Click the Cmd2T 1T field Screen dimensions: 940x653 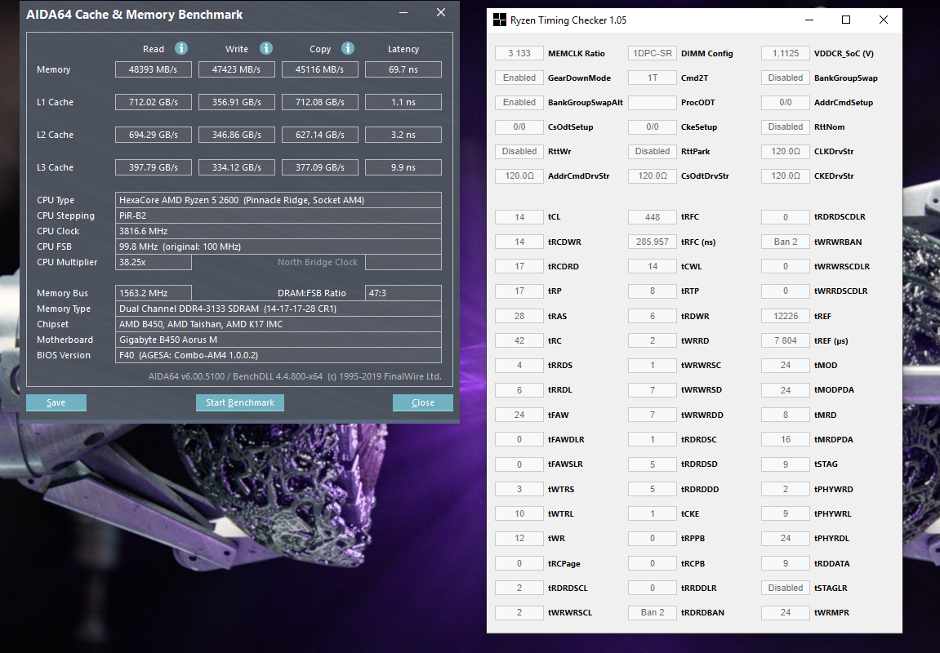[653, 78]
